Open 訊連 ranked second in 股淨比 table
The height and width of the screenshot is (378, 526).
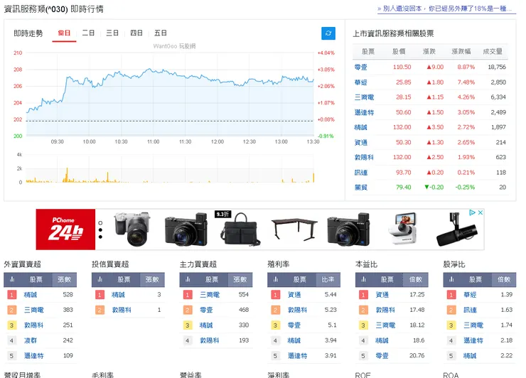coord(470,310)
